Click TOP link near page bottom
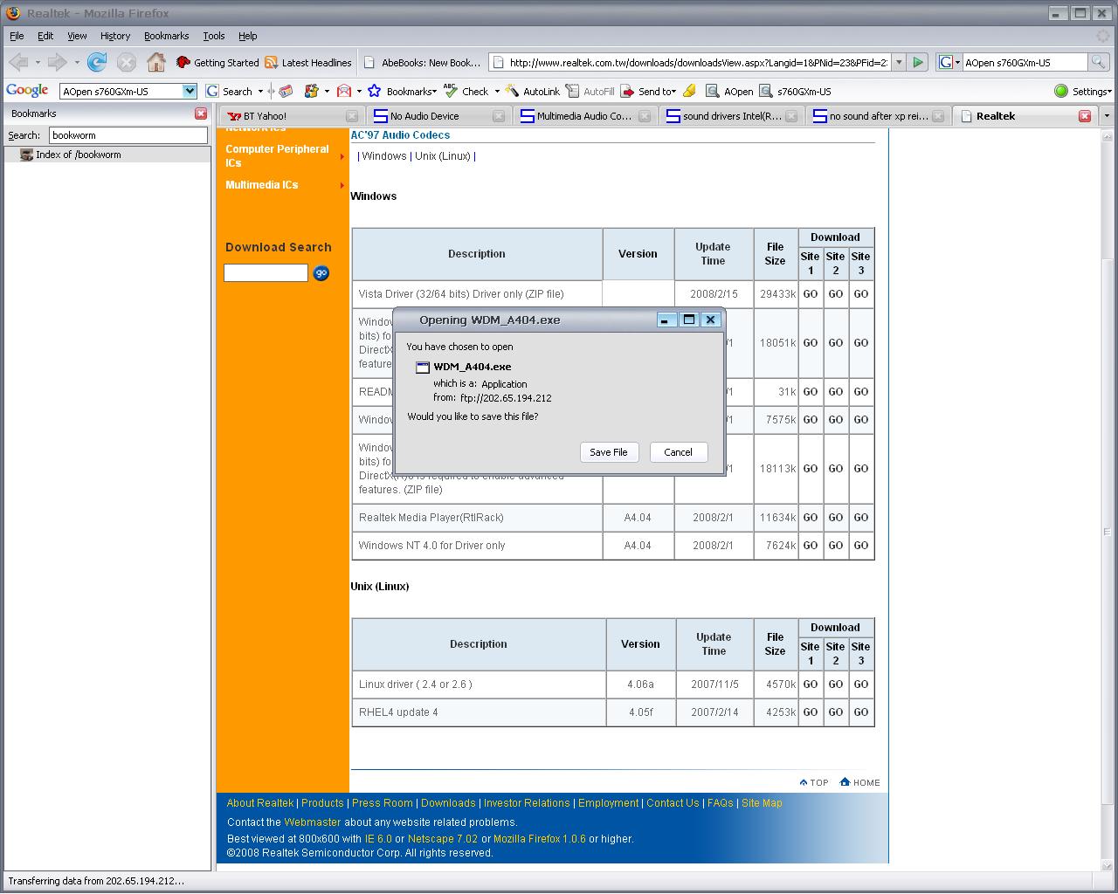 [x=814, y=782]
